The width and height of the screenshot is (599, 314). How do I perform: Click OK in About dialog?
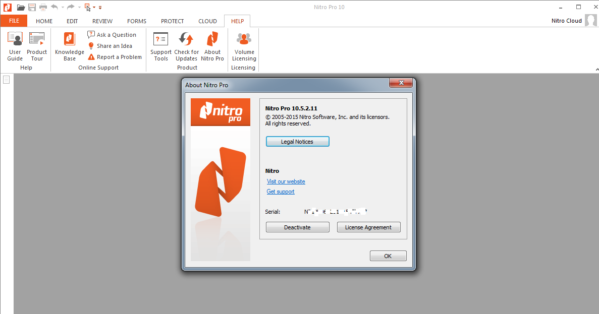pyautogui.click(x=388, y=256)
